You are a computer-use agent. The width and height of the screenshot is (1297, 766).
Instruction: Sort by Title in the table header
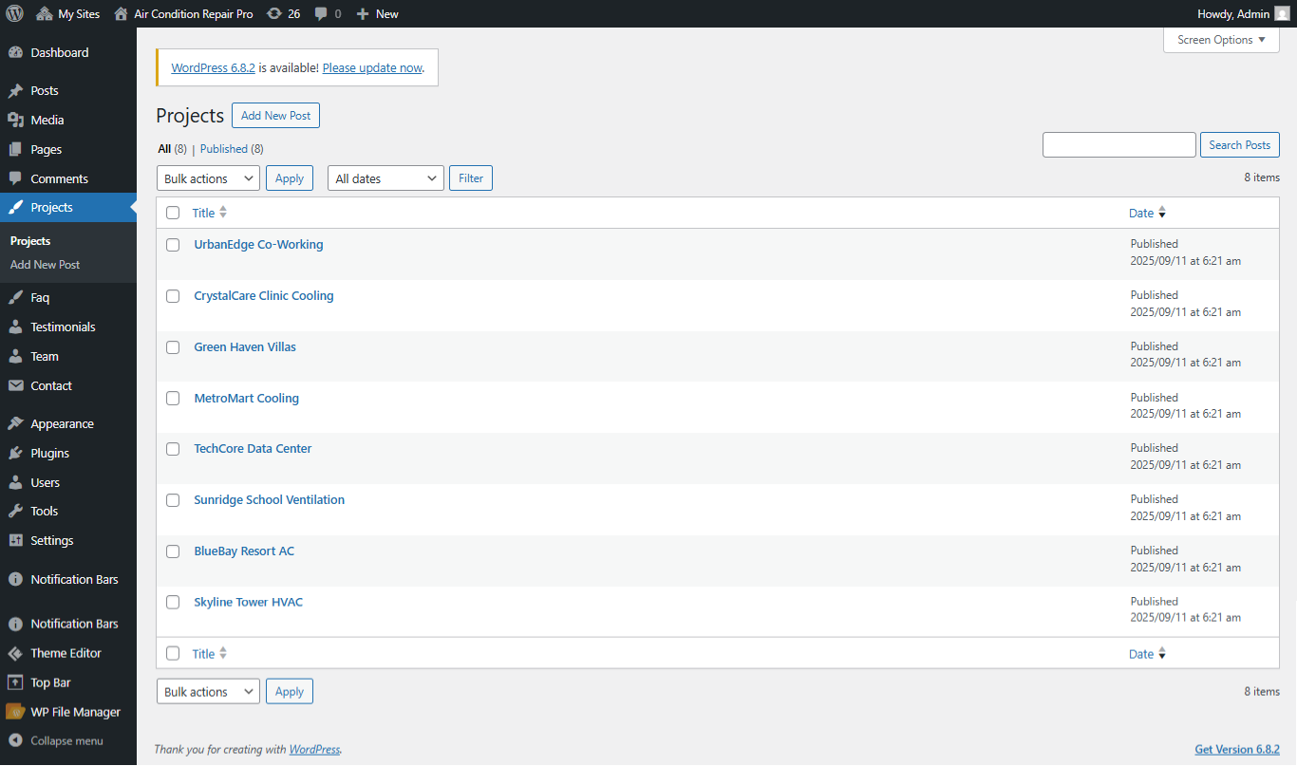[210, 213]
